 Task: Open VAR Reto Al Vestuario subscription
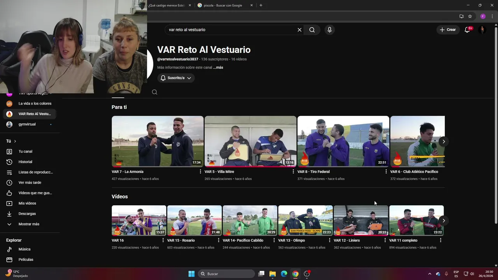pyautogui.click(x=30, y=114)
